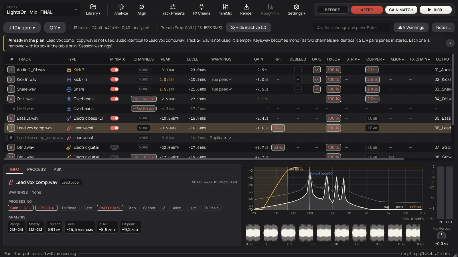Toggle miniMix for Bass DI.wav
This screenshot has height=257, width=458.
point(114,119)
